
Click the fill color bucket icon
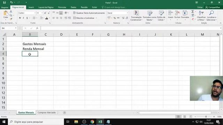(x=41, y=18)
